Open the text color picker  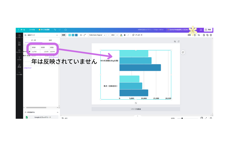pos(121,35)
